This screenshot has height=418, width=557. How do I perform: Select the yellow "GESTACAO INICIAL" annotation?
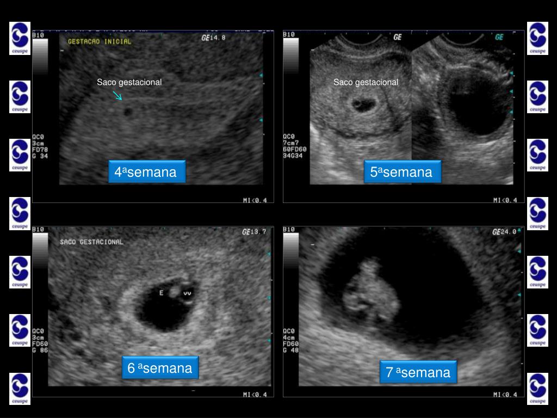pyautogui.click(x=100, y=41)
